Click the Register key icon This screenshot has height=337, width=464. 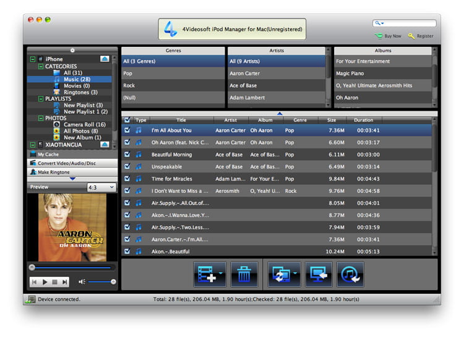tap(411, 36)
